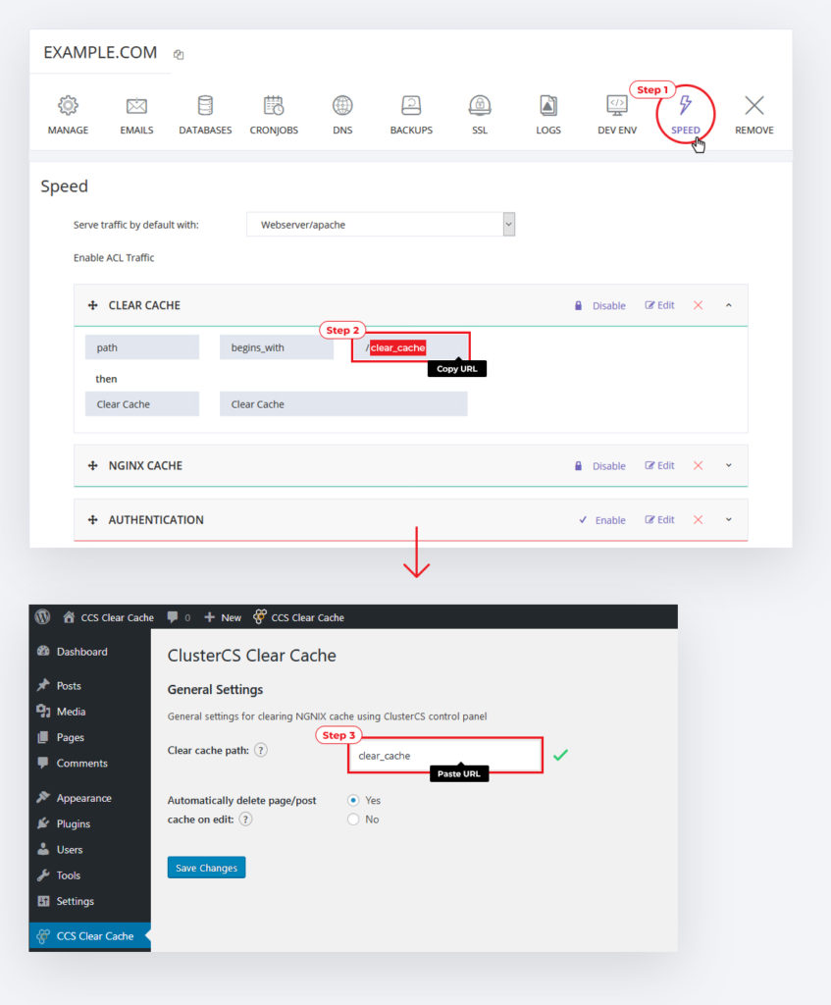Click the Remove X icon

pos(754,105)
